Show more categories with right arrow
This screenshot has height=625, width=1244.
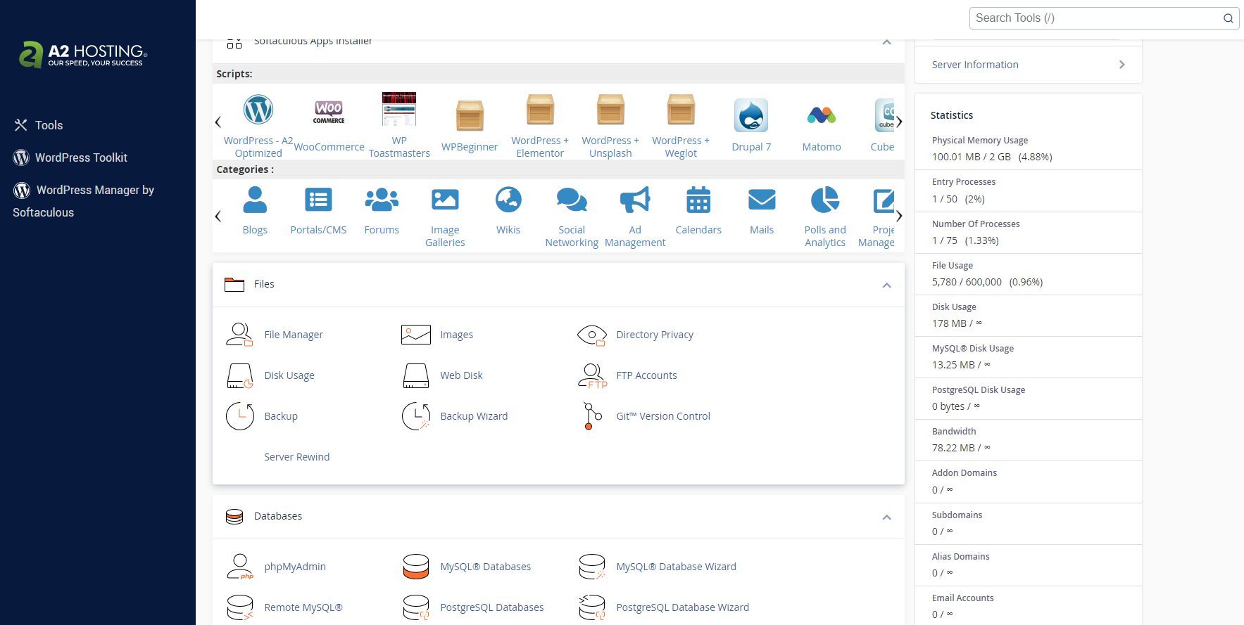pos(899,216)
